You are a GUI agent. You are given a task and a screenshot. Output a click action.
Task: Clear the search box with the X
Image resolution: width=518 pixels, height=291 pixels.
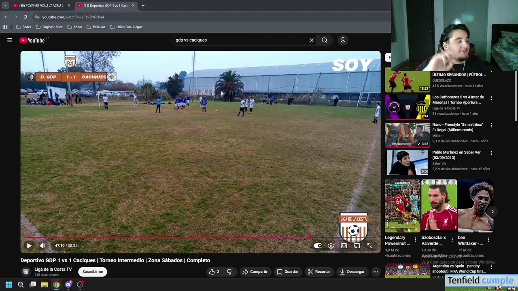pos(312,40)
